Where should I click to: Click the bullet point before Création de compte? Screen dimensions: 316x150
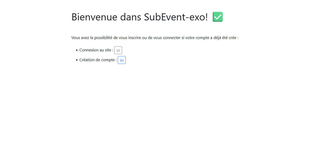(x=76, y=60)
